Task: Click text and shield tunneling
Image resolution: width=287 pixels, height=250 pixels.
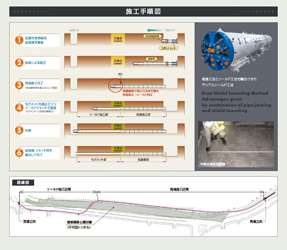Action: [224, 110]
